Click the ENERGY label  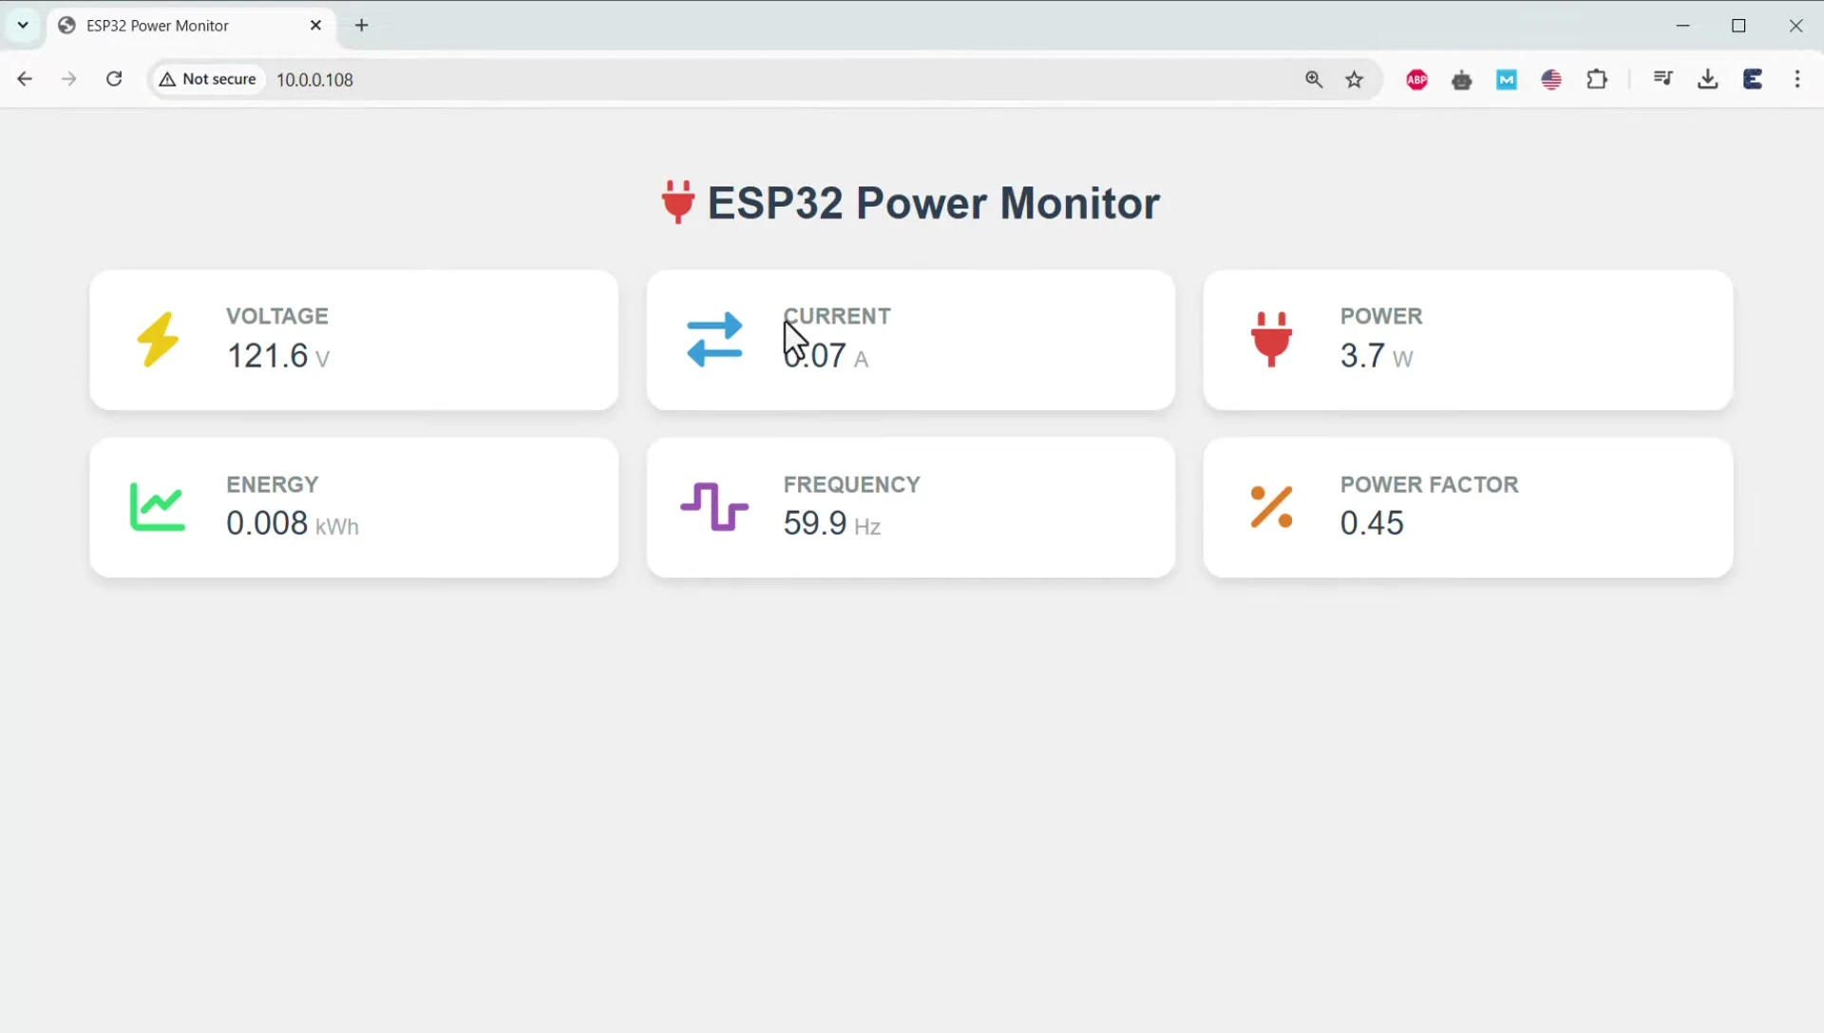point(273,484)
